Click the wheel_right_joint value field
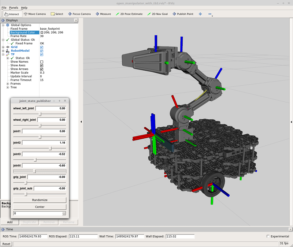The height and width of the screenshot is (247, 293). point(52,120)
